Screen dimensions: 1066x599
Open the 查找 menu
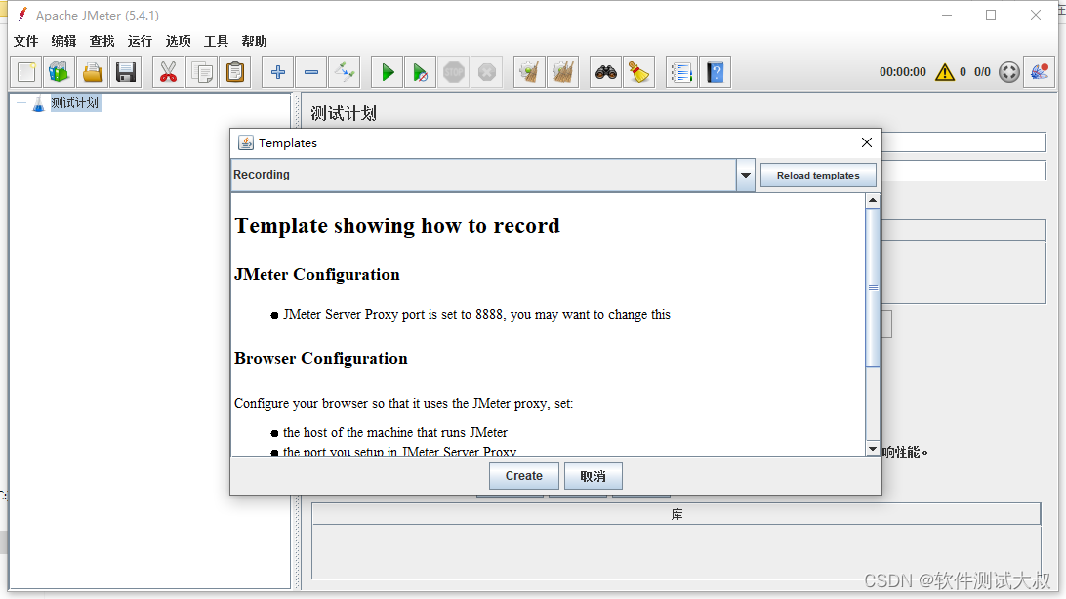point(102,41)
